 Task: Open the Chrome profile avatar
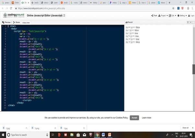click(x=188, y=8)
